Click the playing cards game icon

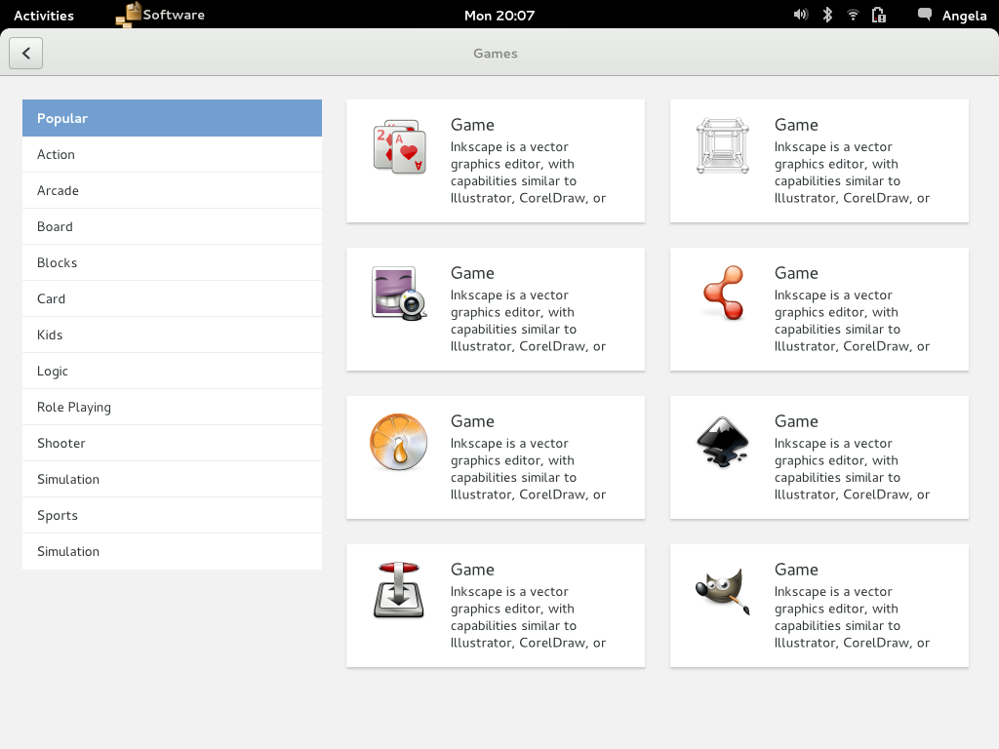(398, 146)
